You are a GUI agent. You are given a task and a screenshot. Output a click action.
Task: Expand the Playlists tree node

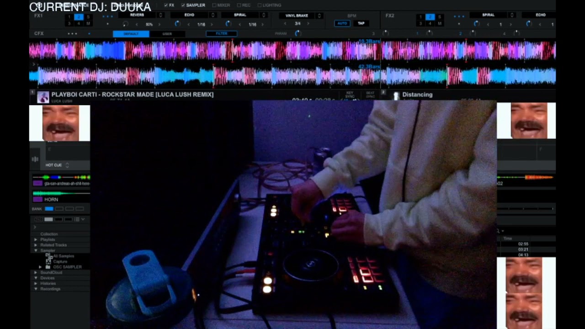(36, 239)
